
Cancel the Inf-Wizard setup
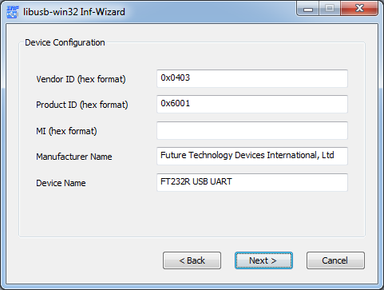tap(335, 260)
